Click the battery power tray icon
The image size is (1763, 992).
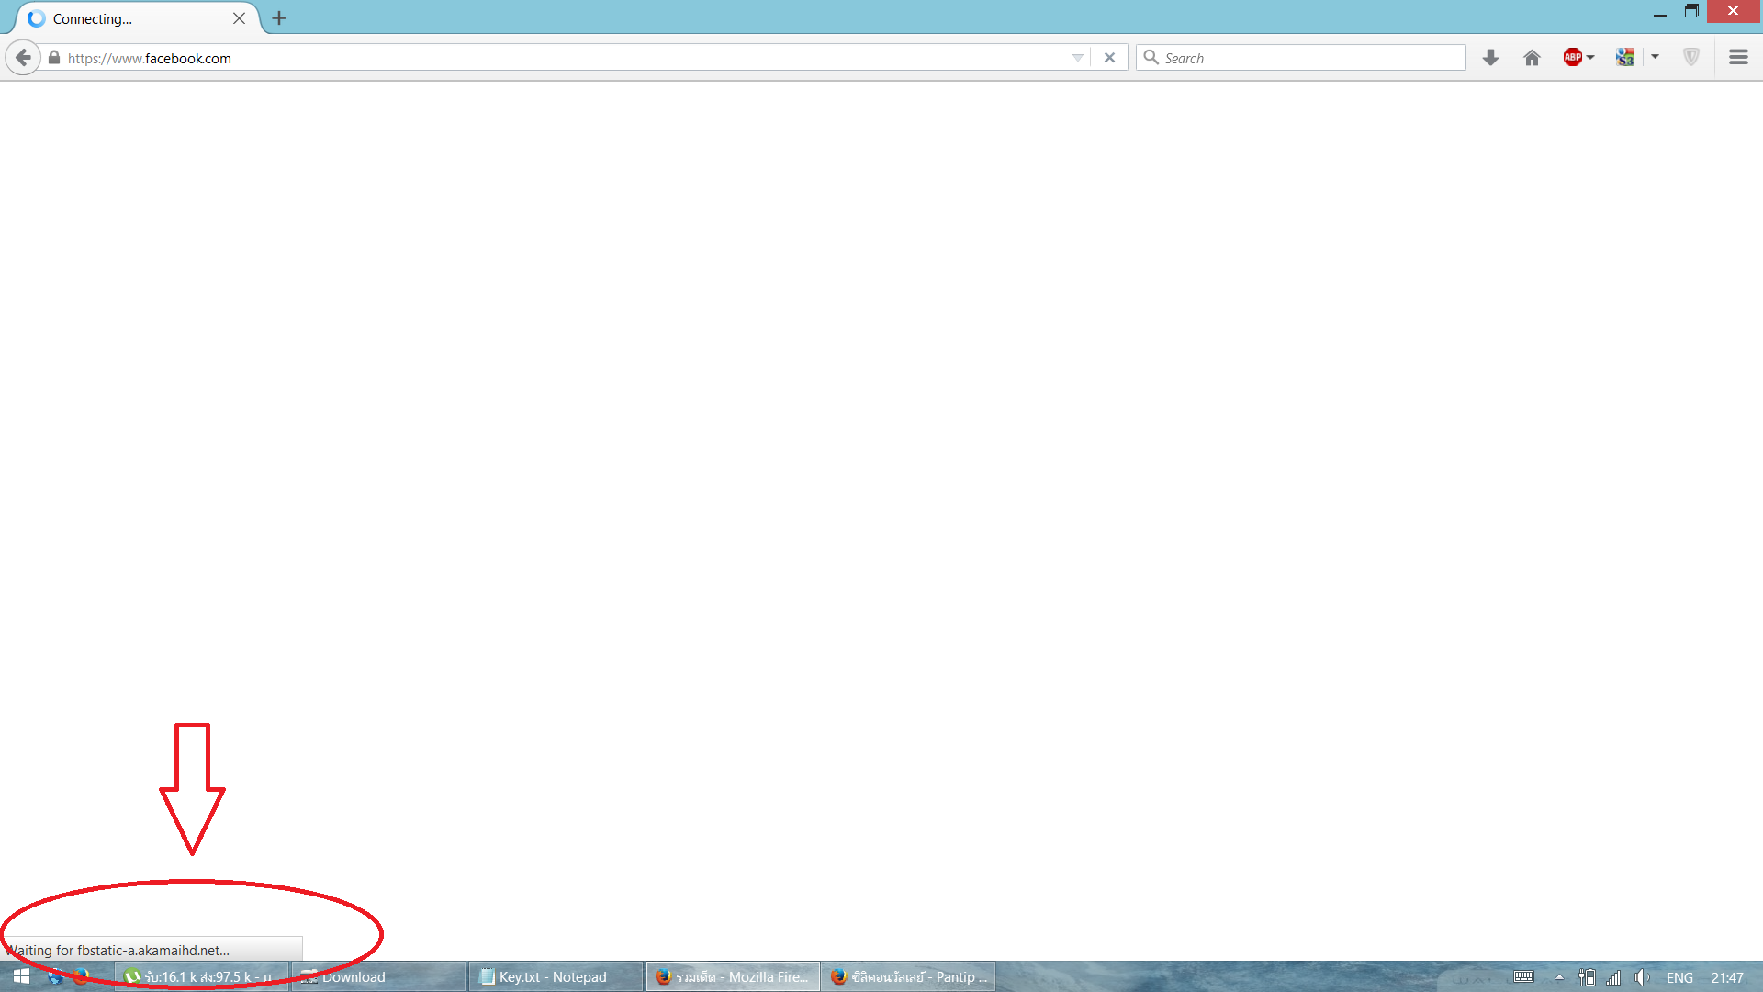1587,977
